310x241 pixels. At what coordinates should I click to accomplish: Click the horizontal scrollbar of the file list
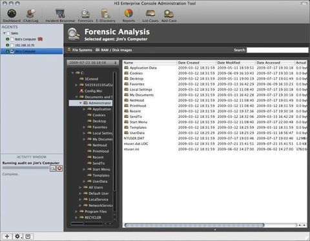coord(194,225)
